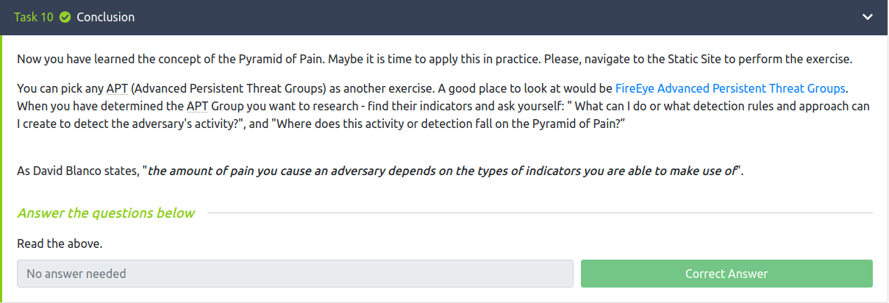Select the "Conclusion" task title

tap(105, 17)
